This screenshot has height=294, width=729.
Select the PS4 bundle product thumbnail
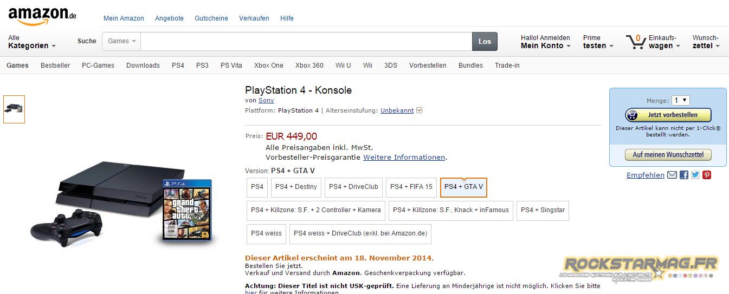click(14, 109)
